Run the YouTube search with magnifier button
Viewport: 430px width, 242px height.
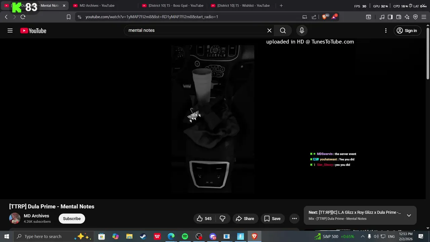coord(283,31)
